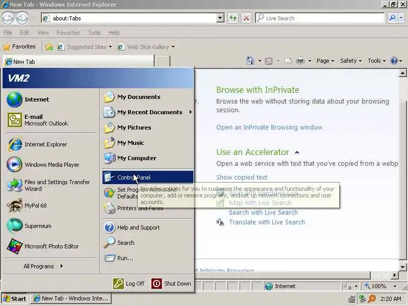This screenshot has width=408, height=306.
Task: Click horizontal scrollbar right arrow
Action: coord(394,275)
